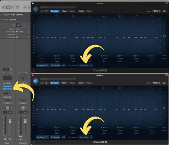The width and height of the screenshot is (169, 145).
Task: Click link icon in Mid Only EQ window
Action: pyautogui.click(x=164, y=11)
